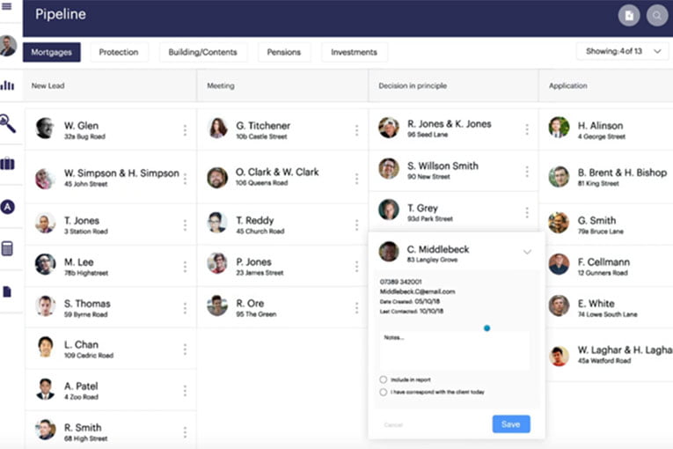This screenshot has width=673, height=449.
Task: Collapse the C. Middlebeck card chevron
Action: (527, 252)
